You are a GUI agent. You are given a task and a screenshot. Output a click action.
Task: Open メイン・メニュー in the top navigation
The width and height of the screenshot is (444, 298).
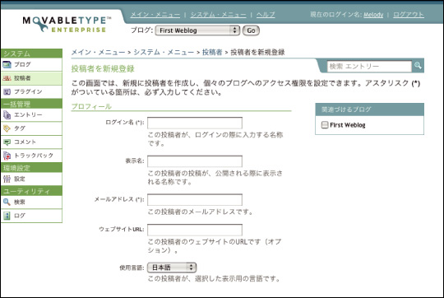155,15
